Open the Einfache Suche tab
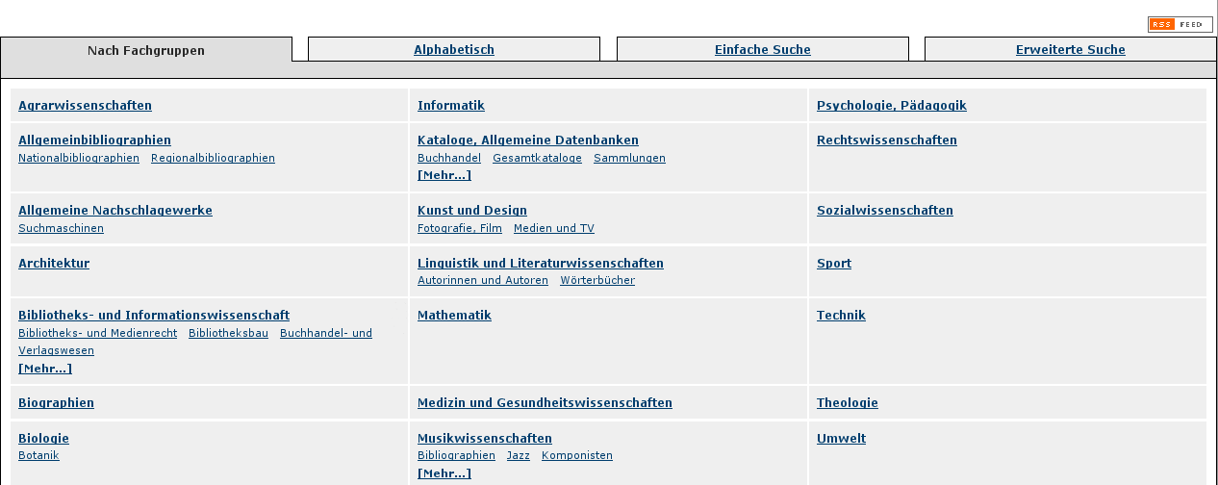Screen dimensions: 1218x485 (x=762, y=50)
